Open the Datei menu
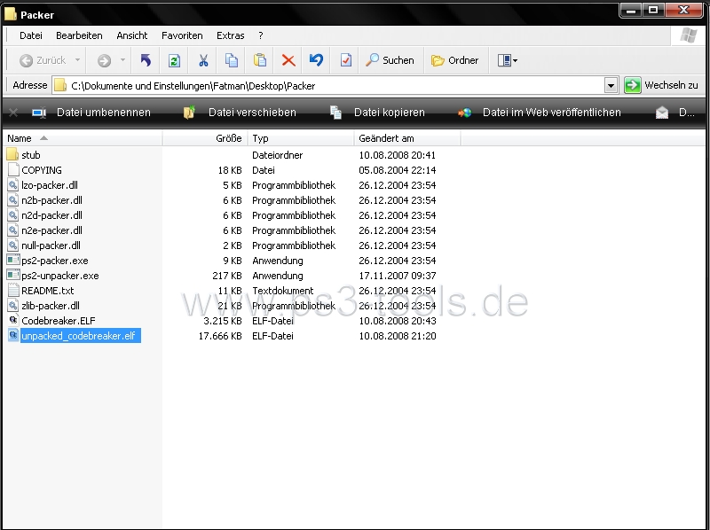Image resolution: width=710 pixels, height=530 pixels. click(31, 35)
